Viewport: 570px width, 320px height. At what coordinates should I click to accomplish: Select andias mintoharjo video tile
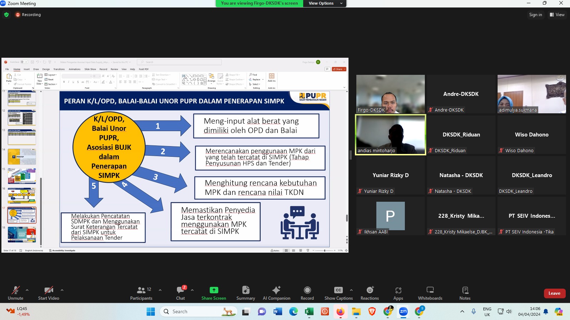coord(391,135)
